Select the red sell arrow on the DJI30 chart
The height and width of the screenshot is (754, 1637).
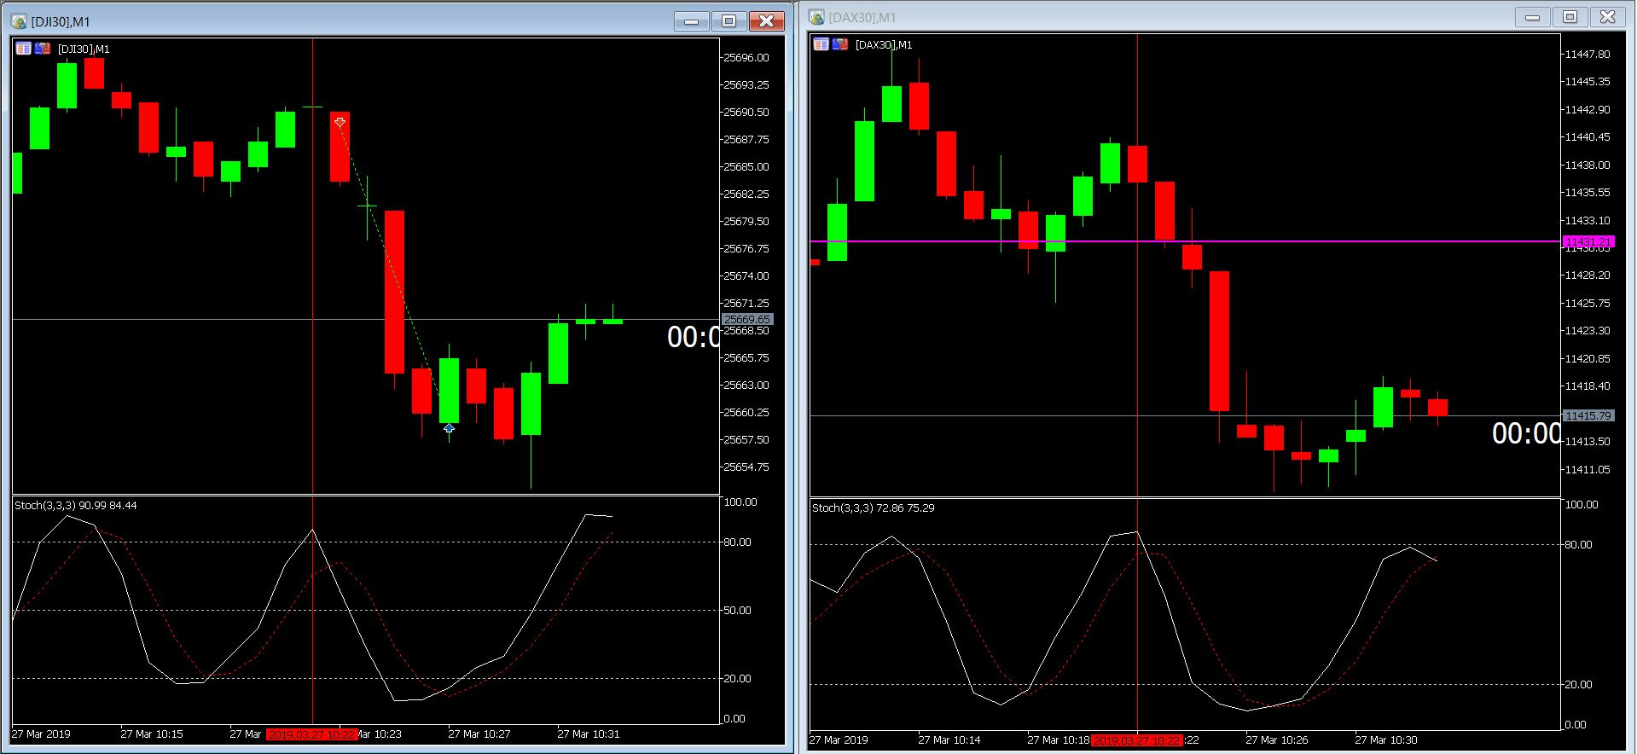click(340, 123)
